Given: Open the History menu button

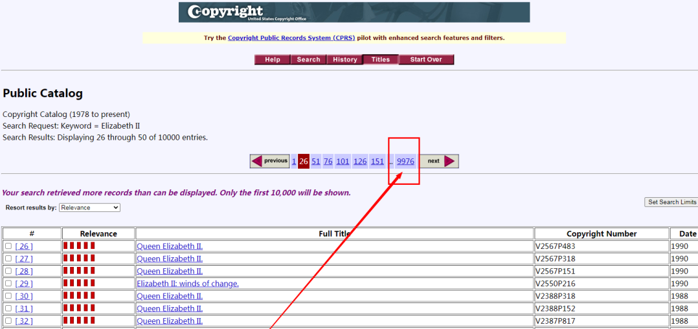Looking at the screenshot, I should [344, 59].
